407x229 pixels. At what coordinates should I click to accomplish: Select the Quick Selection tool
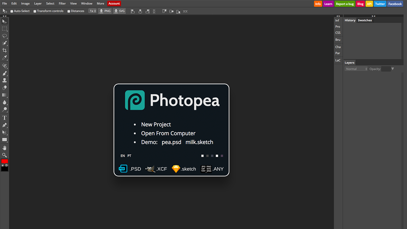click(4, 43)
